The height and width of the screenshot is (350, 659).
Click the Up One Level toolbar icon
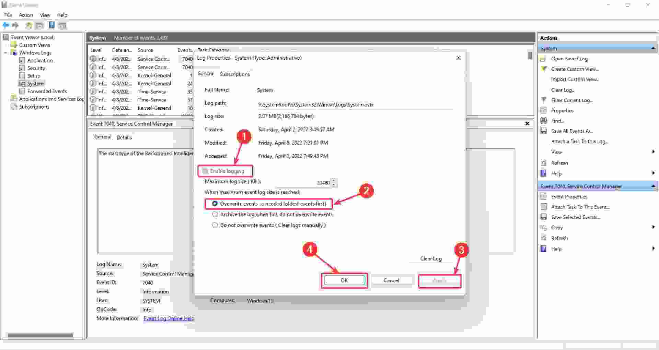click(28, 25)
